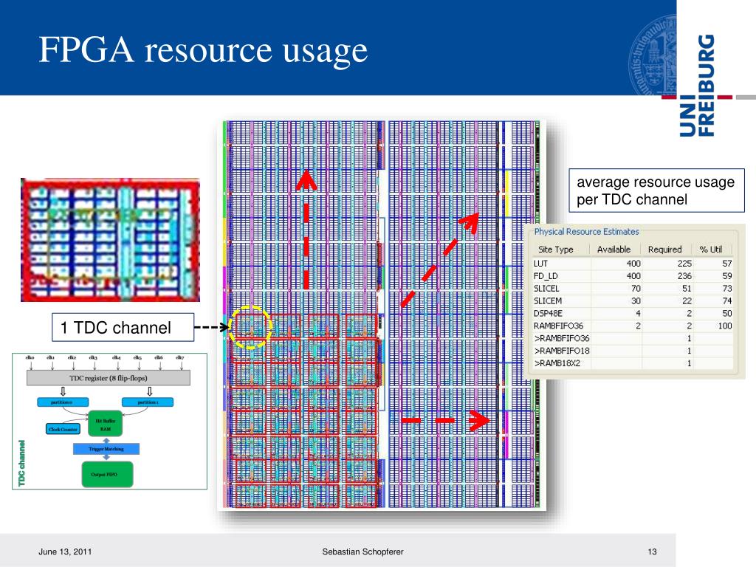Select the '1 TDC channel' text box
The width and height of the screenshot is (756, 567).
click(x=123, y=327)
